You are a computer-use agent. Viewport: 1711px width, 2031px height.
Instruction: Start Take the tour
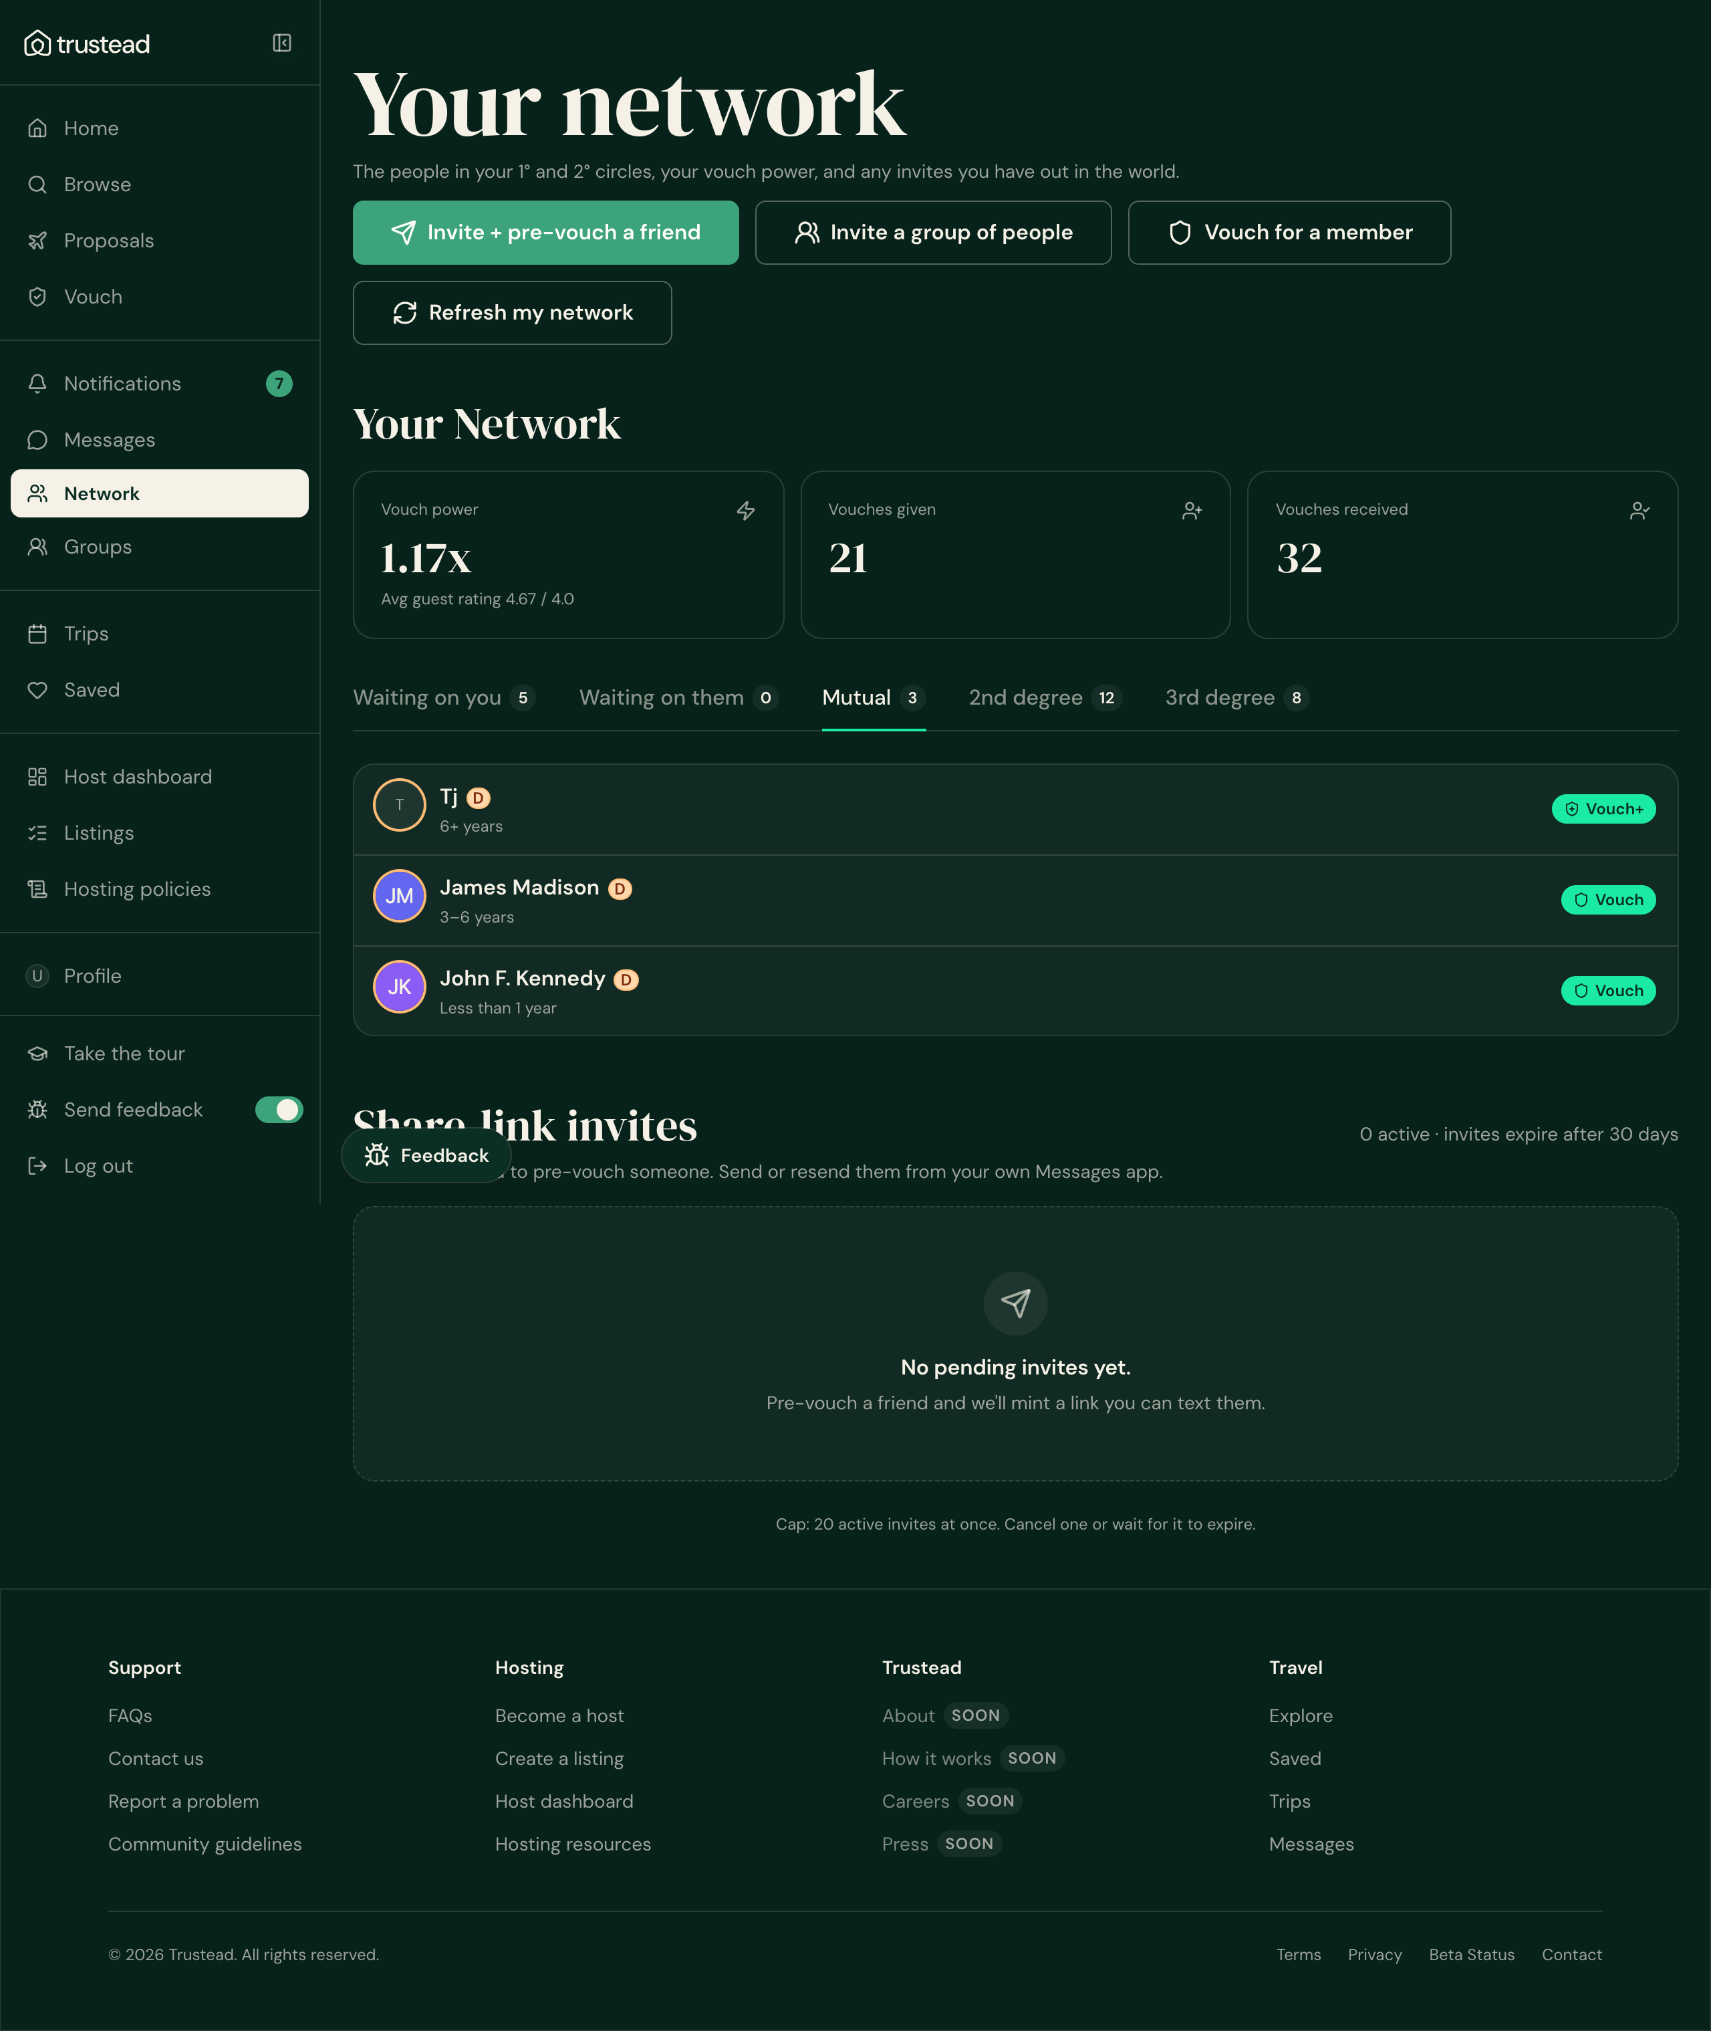pyautogui.click(x=160, y=1053)
